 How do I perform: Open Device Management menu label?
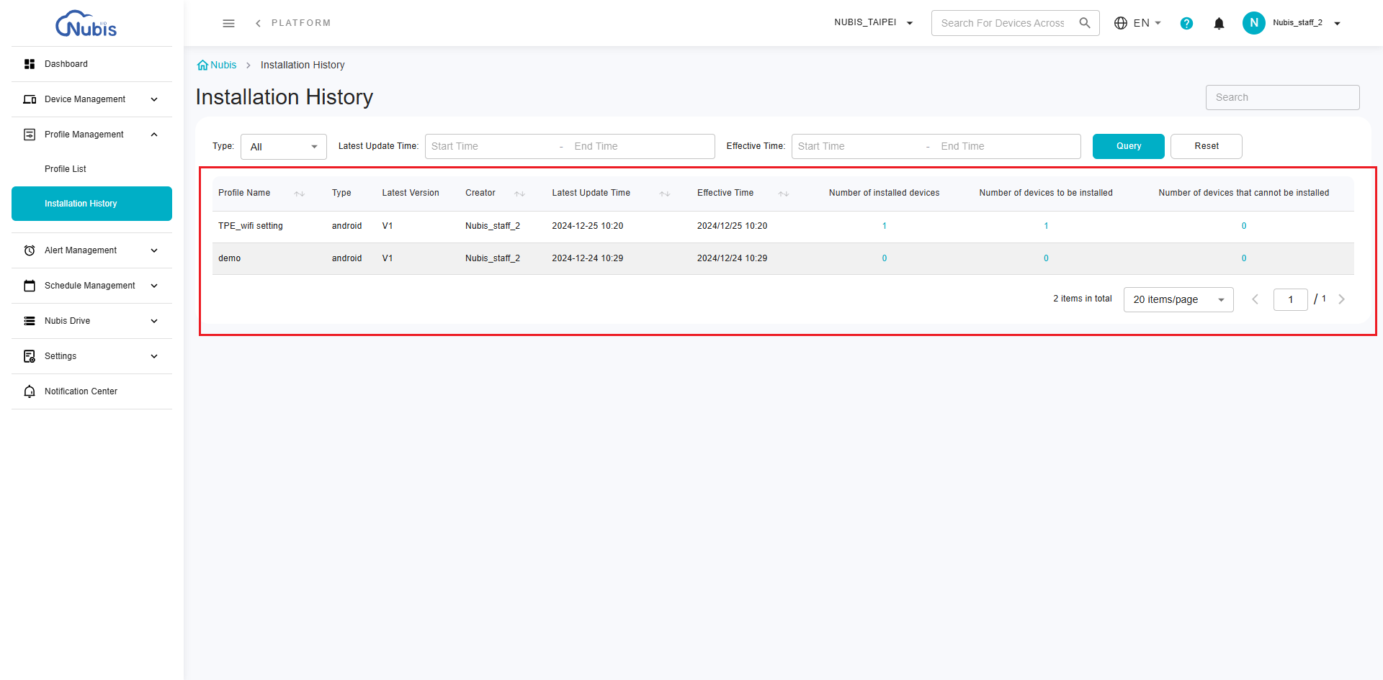pyautogui.click(x=85, y=99)
